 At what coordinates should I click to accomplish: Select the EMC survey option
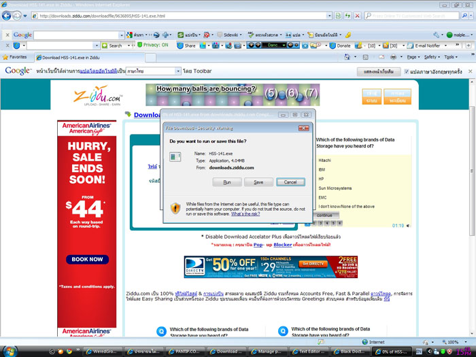coord(322,198)
